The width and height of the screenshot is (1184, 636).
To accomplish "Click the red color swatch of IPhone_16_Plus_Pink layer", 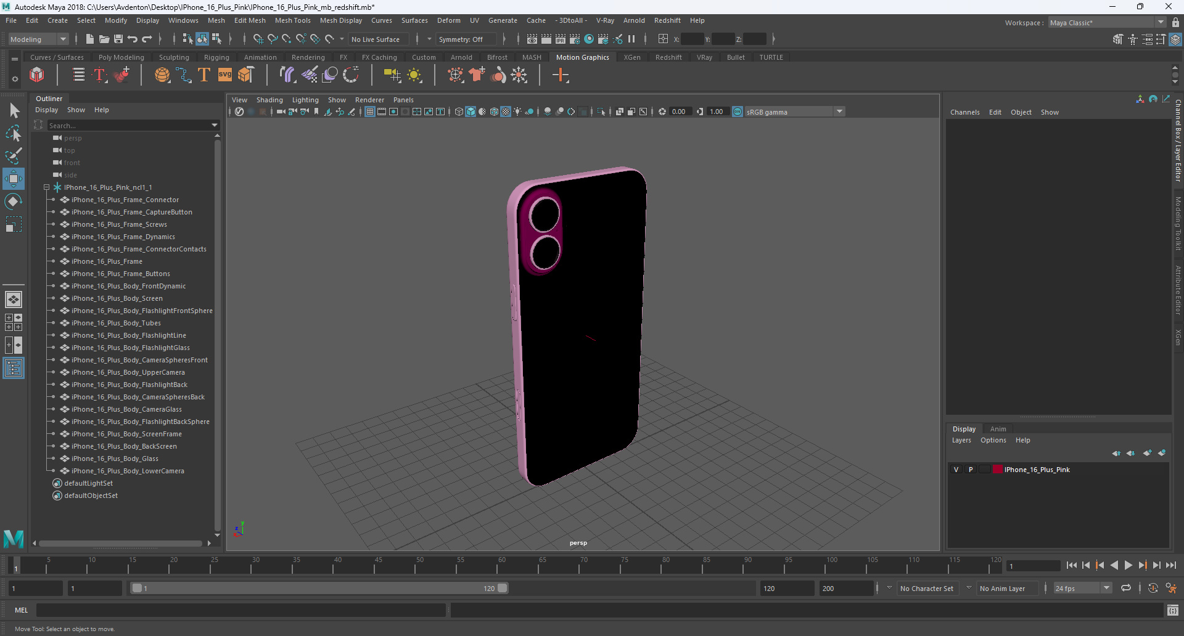I will coord(998,470).
